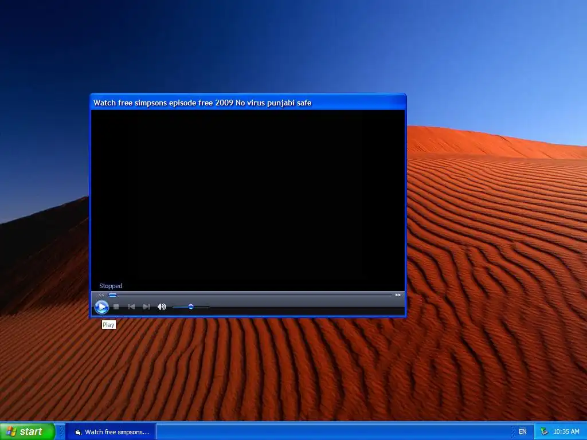Skip to the next track
This screenshot has width=587, height=440.
pyautogui.click(x=146, y=307)
